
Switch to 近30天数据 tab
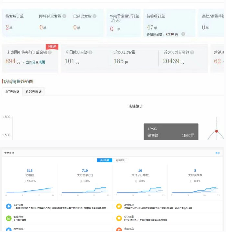pos(34,92)
